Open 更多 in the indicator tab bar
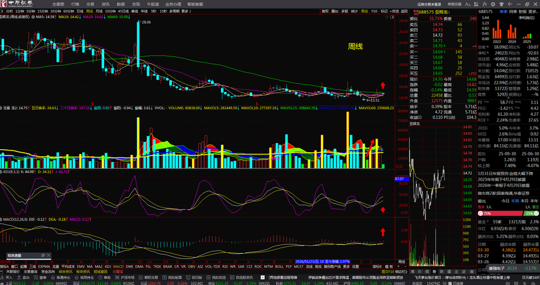 [346, 266]
